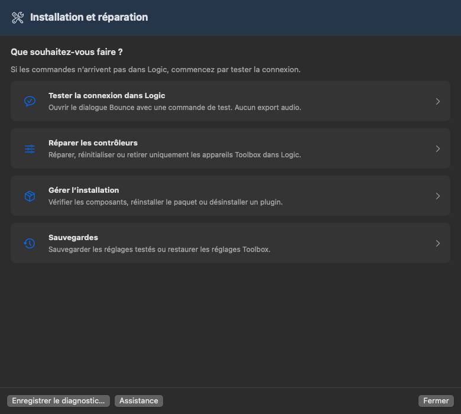Click the description 'Vérifier les composants, réinstaller…'
This screenshot has width=461, height=414.
(165, 202)
